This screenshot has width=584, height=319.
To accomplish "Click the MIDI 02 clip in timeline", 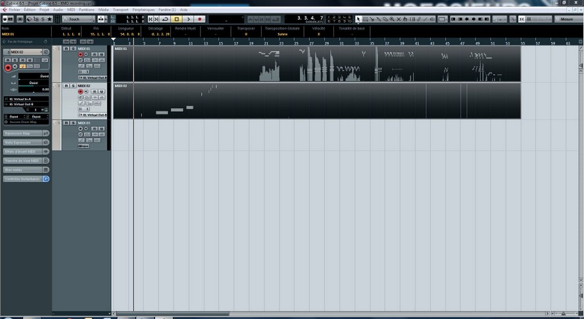I will click(x=316, y=102).
